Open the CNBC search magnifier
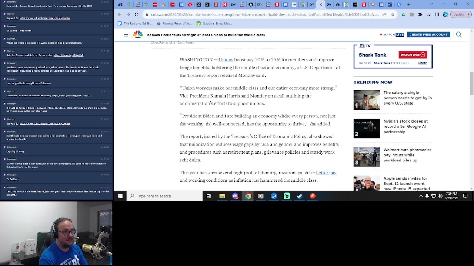The height and width of the screenshot is (266, 474). point(459,35)
